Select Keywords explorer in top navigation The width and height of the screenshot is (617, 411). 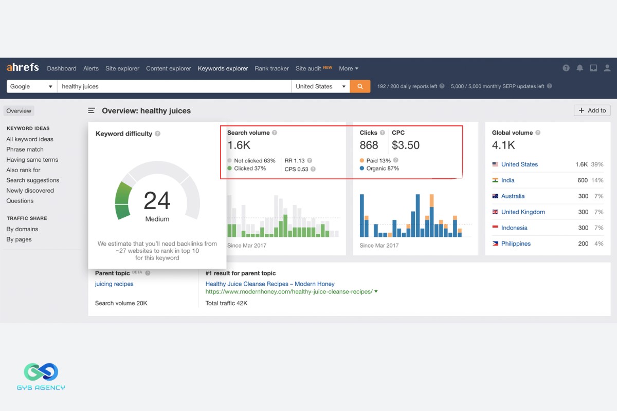coord(223,68)
